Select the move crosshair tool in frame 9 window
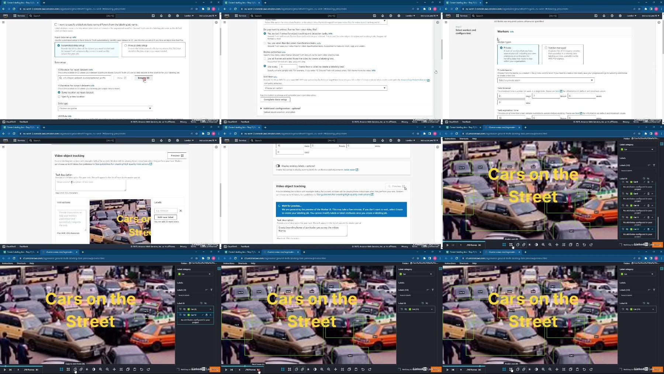This screenshot has height=374, width=664. point(557,369)
